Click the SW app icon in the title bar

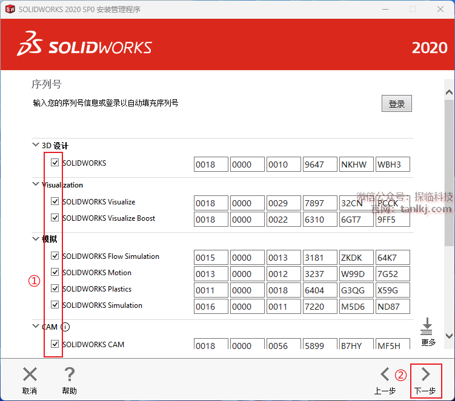click(x=10, y=10)
